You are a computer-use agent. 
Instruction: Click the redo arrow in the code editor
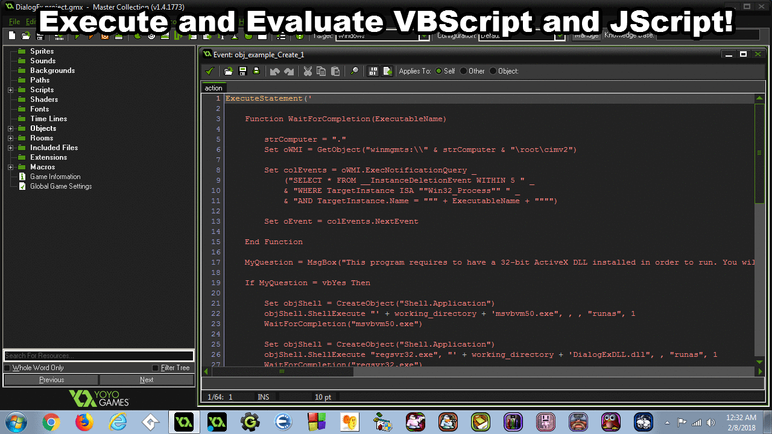[x=289, y=71]
